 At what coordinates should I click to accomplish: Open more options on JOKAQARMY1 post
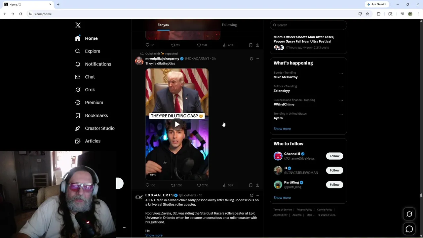click(x=257, y=59)
